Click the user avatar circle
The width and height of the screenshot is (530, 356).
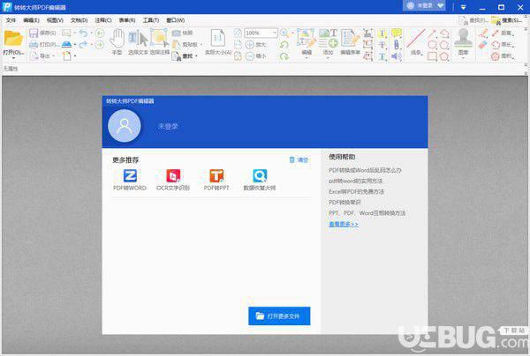[x=125, y=125]
